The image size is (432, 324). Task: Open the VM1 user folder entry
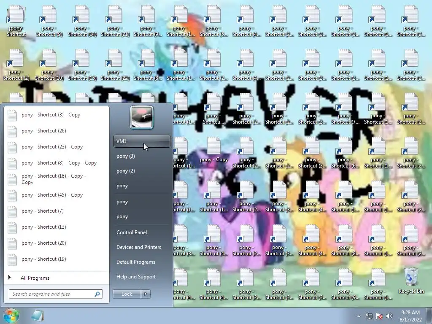tap(142, 141)
